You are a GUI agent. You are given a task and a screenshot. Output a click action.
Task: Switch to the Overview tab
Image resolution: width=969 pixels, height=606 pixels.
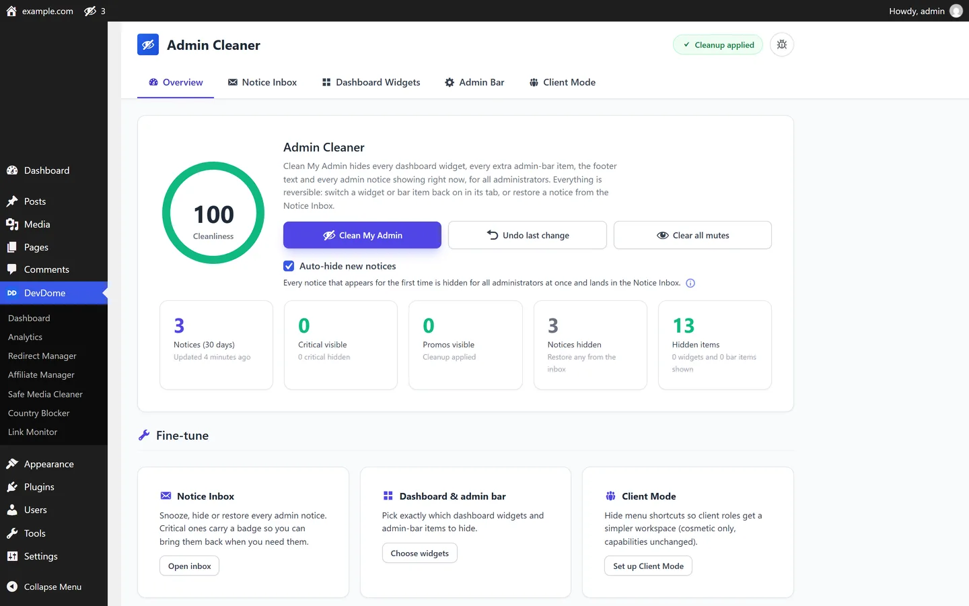(x=176, y=82)
